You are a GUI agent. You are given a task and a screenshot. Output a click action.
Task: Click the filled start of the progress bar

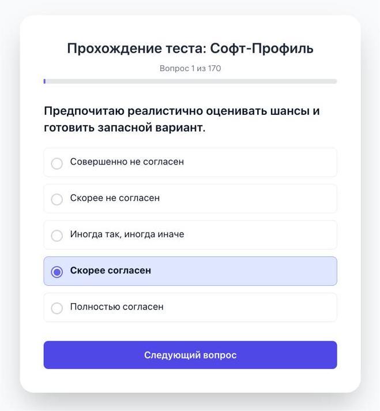click(x=44, y=81)
